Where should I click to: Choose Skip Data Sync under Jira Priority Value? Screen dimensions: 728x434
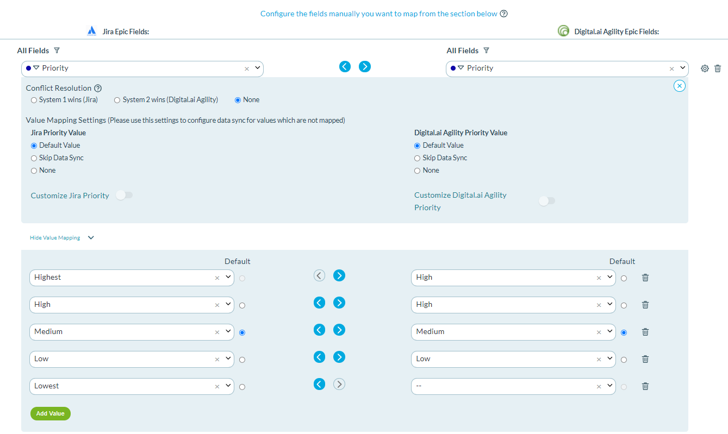(34, 158)
